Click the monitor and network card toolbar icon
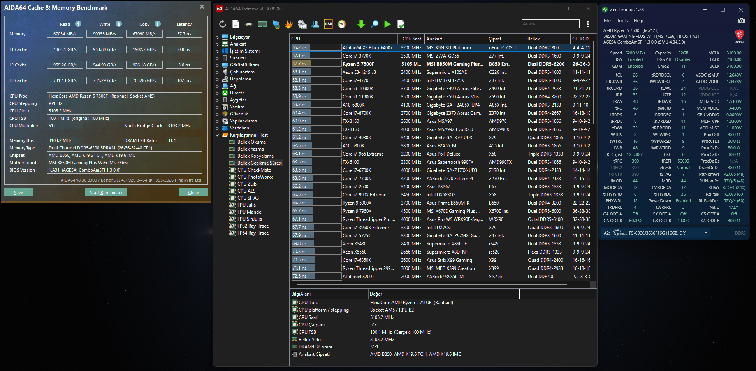 (276, 24)
